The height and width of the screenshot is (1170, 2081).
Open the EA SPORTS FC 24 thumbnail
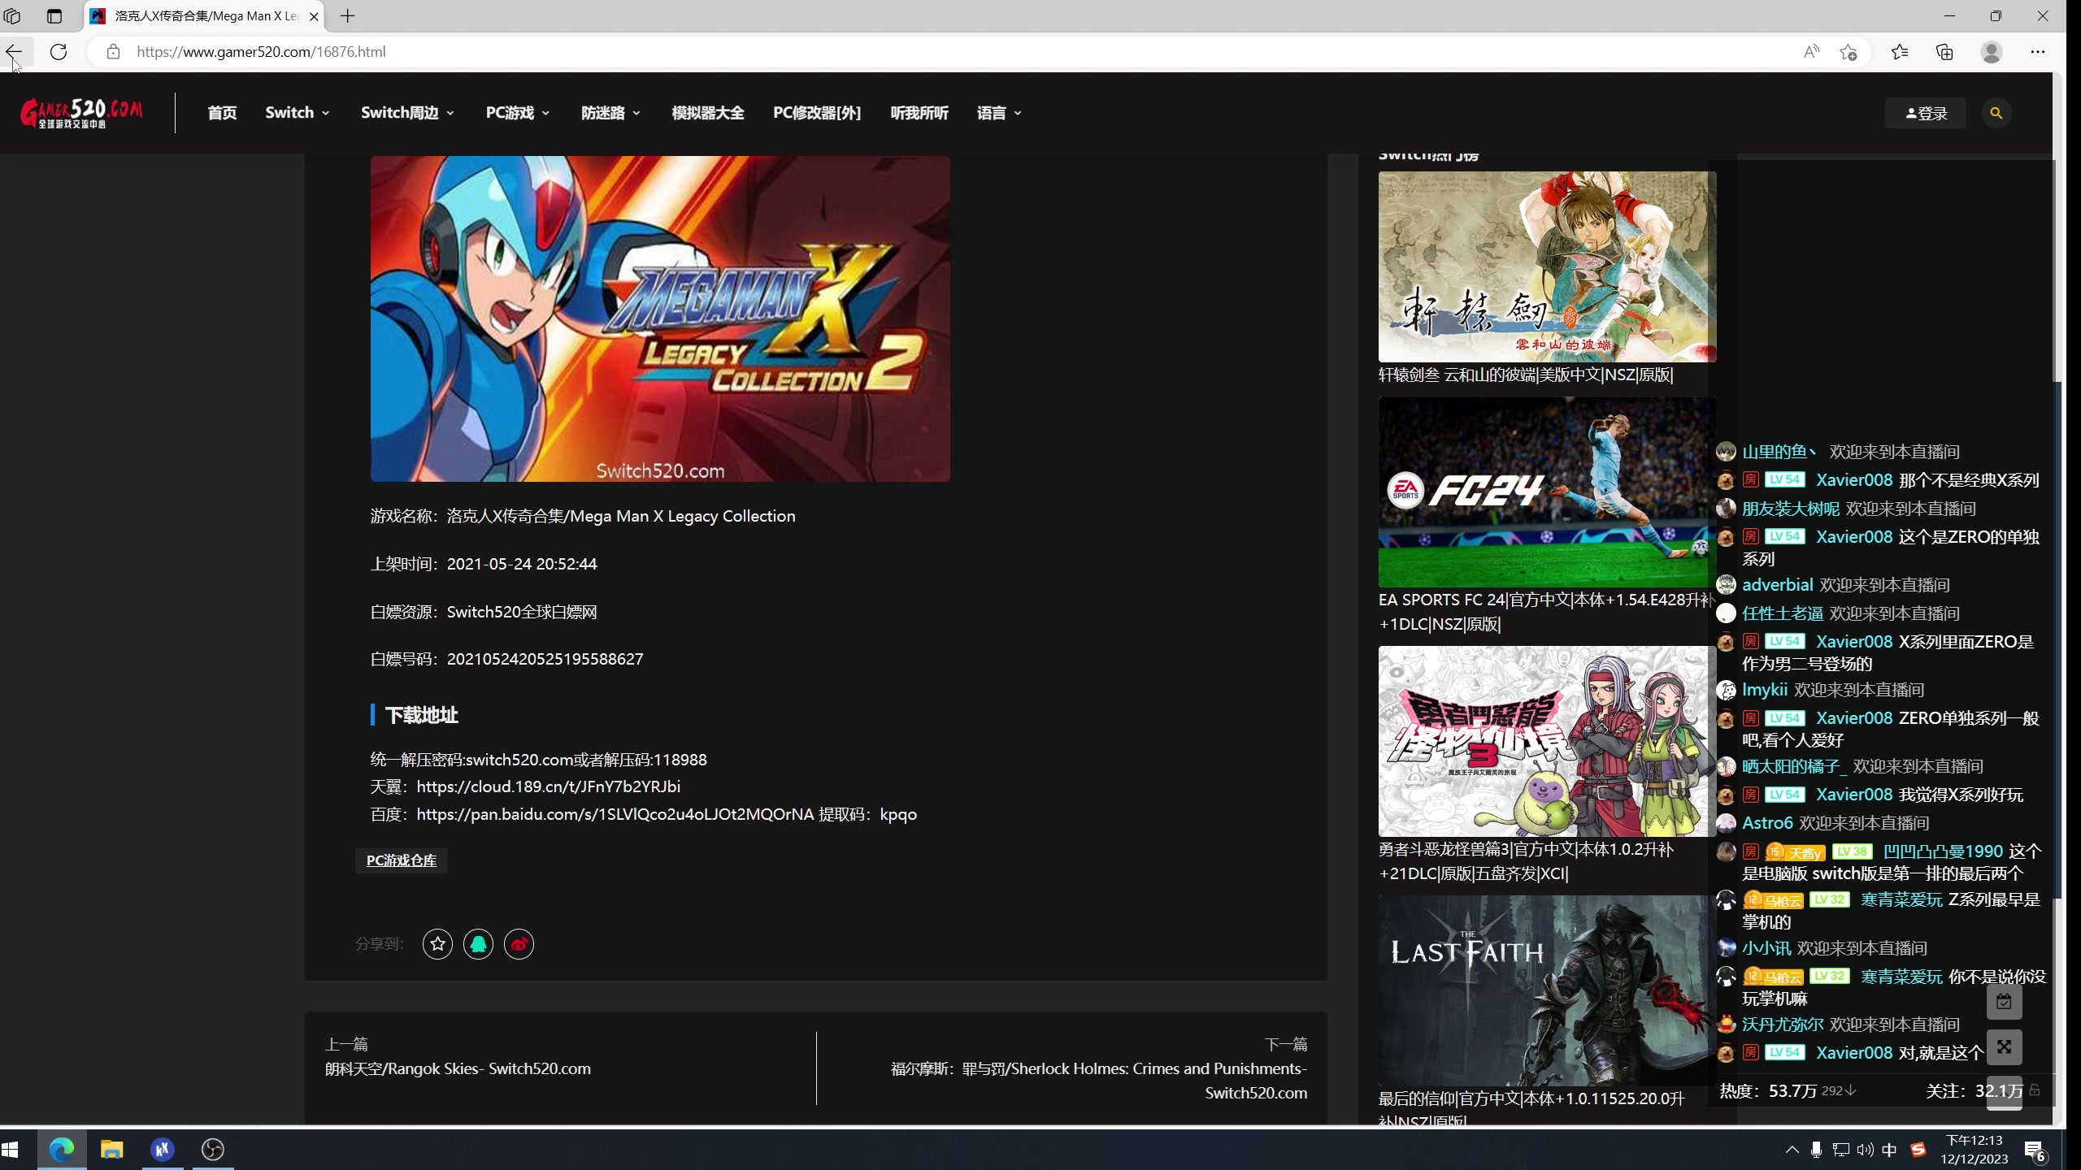[x=1547, y=492]
